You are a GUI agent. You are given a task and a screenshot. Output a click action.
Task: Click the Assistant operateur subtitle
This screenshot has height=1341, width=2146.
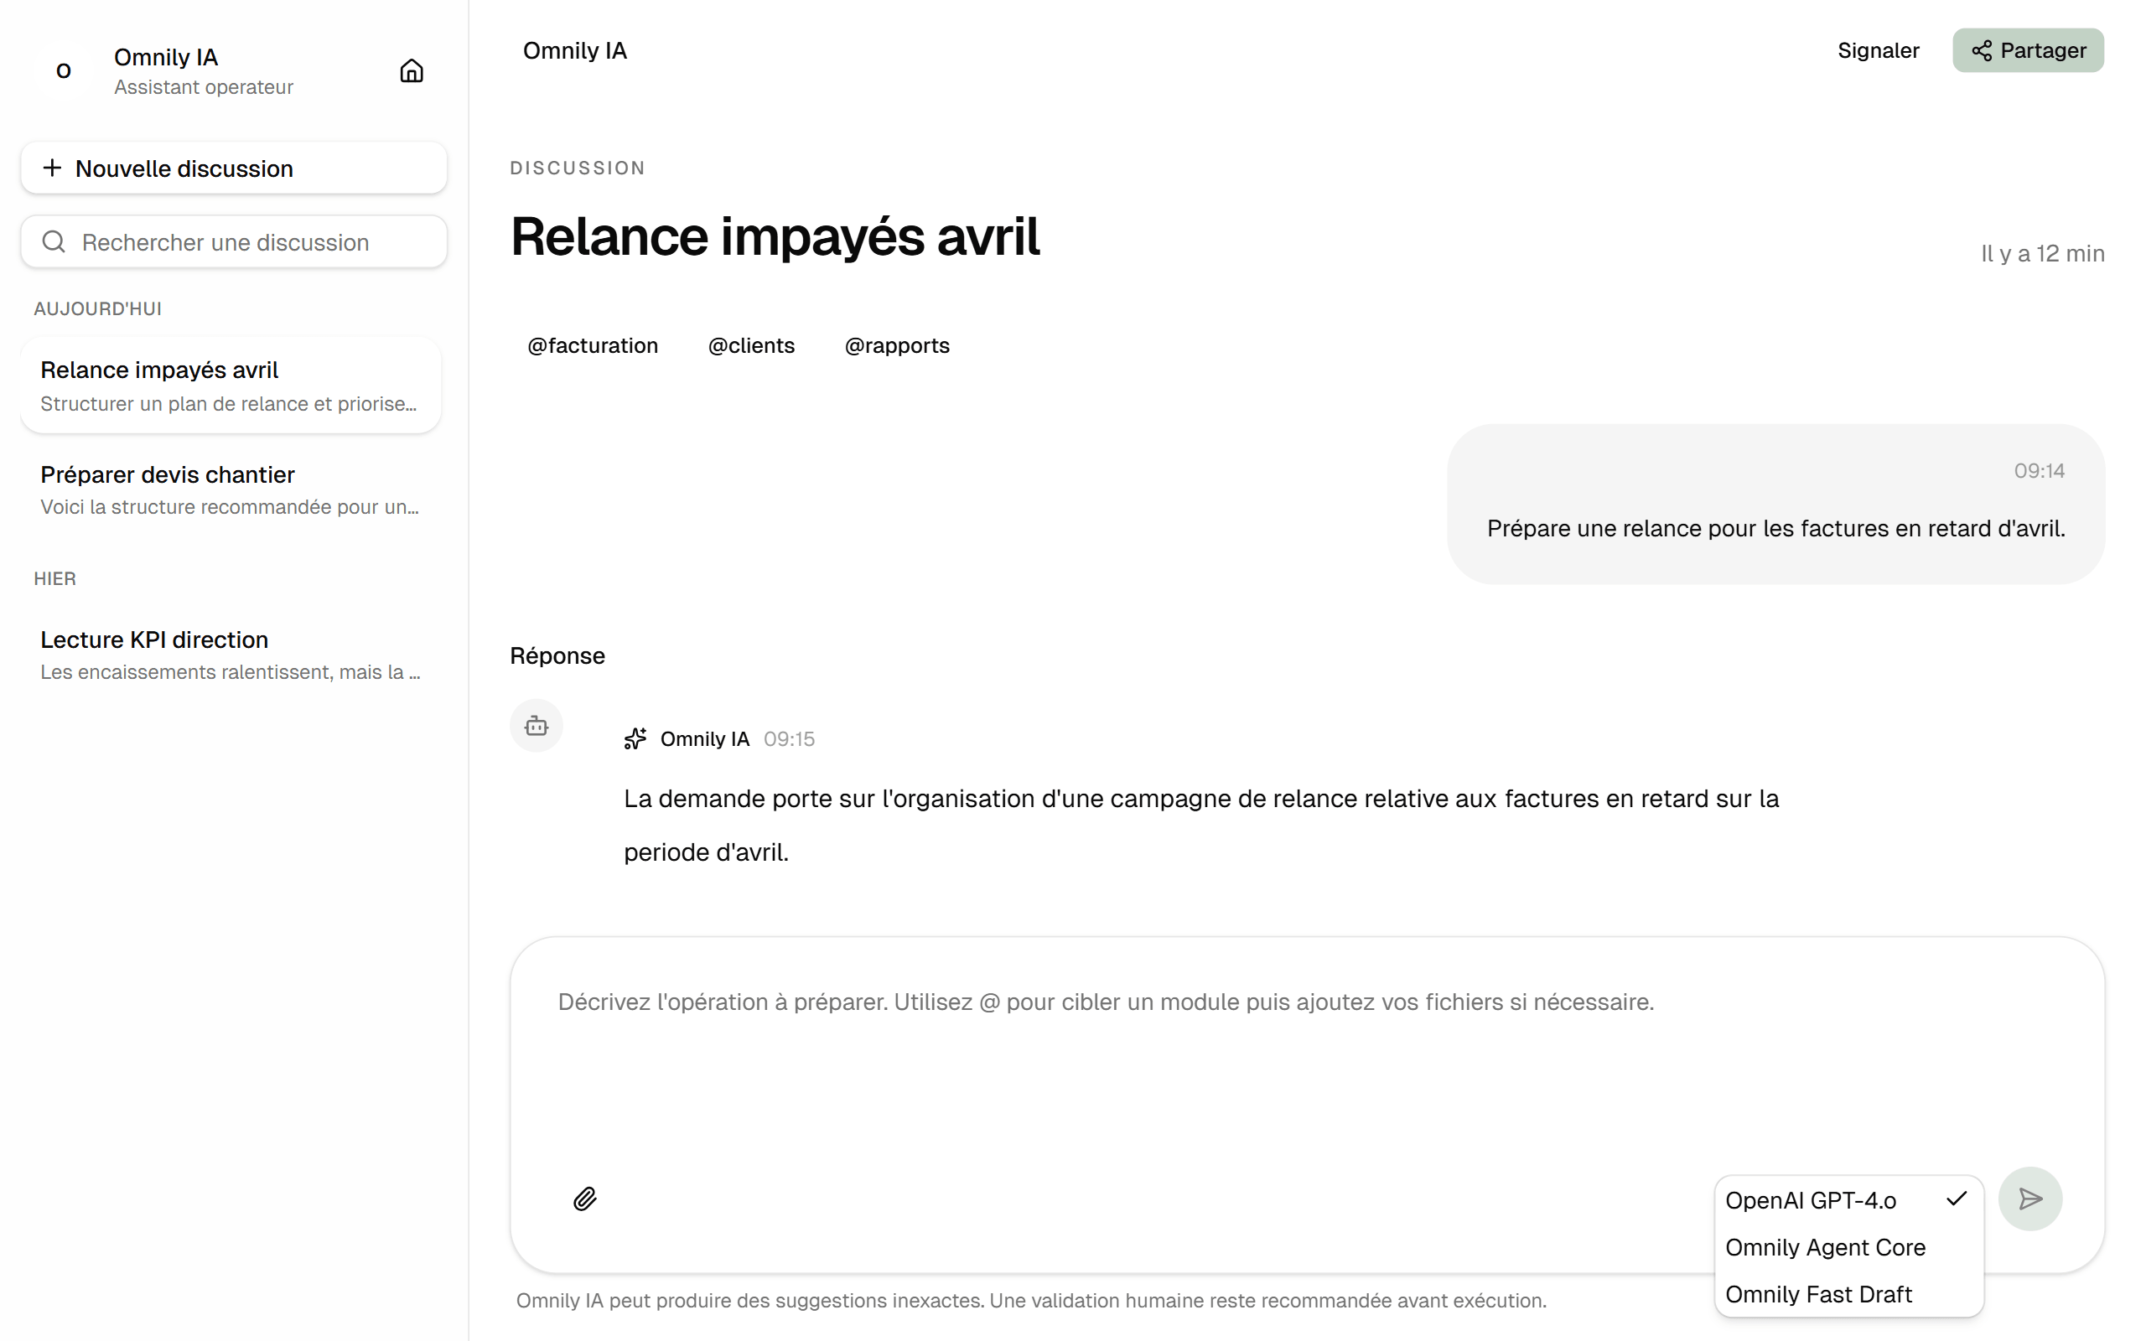[203, 87]
